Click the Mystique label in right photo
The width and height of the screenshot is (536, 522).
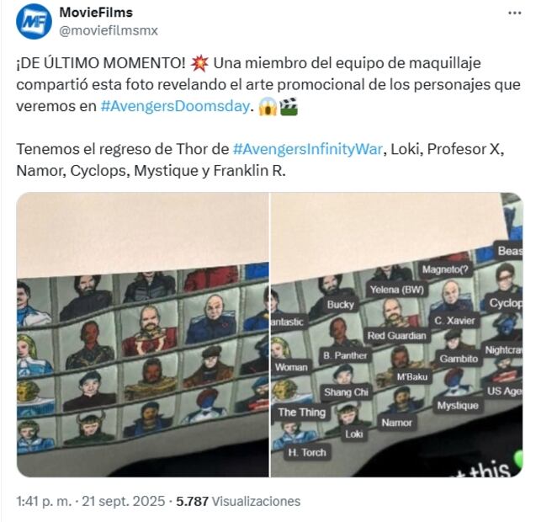(458, 406)
